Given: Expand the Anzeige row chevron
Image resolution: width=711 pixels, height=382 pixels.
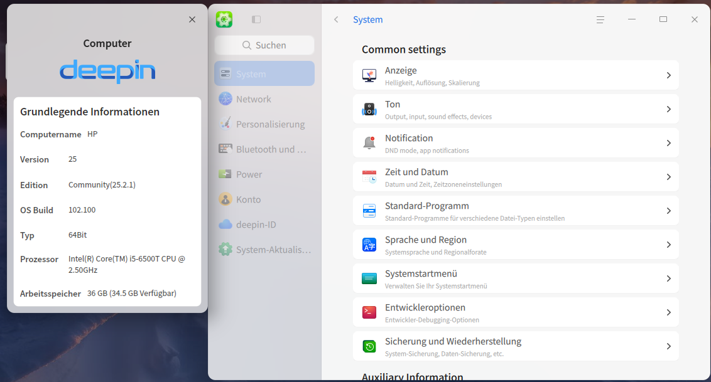Looking at the screenshot, I should point(668,75).
